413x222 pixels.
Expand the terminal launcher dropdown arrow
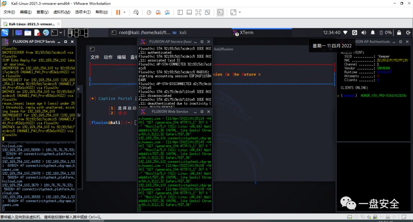coord(61,32)
